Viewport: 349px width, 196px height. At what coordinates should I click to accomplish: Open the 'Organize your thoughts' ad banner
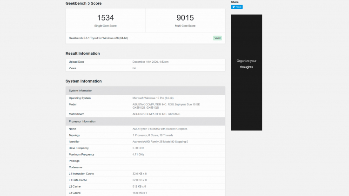[x=246, y=72]
